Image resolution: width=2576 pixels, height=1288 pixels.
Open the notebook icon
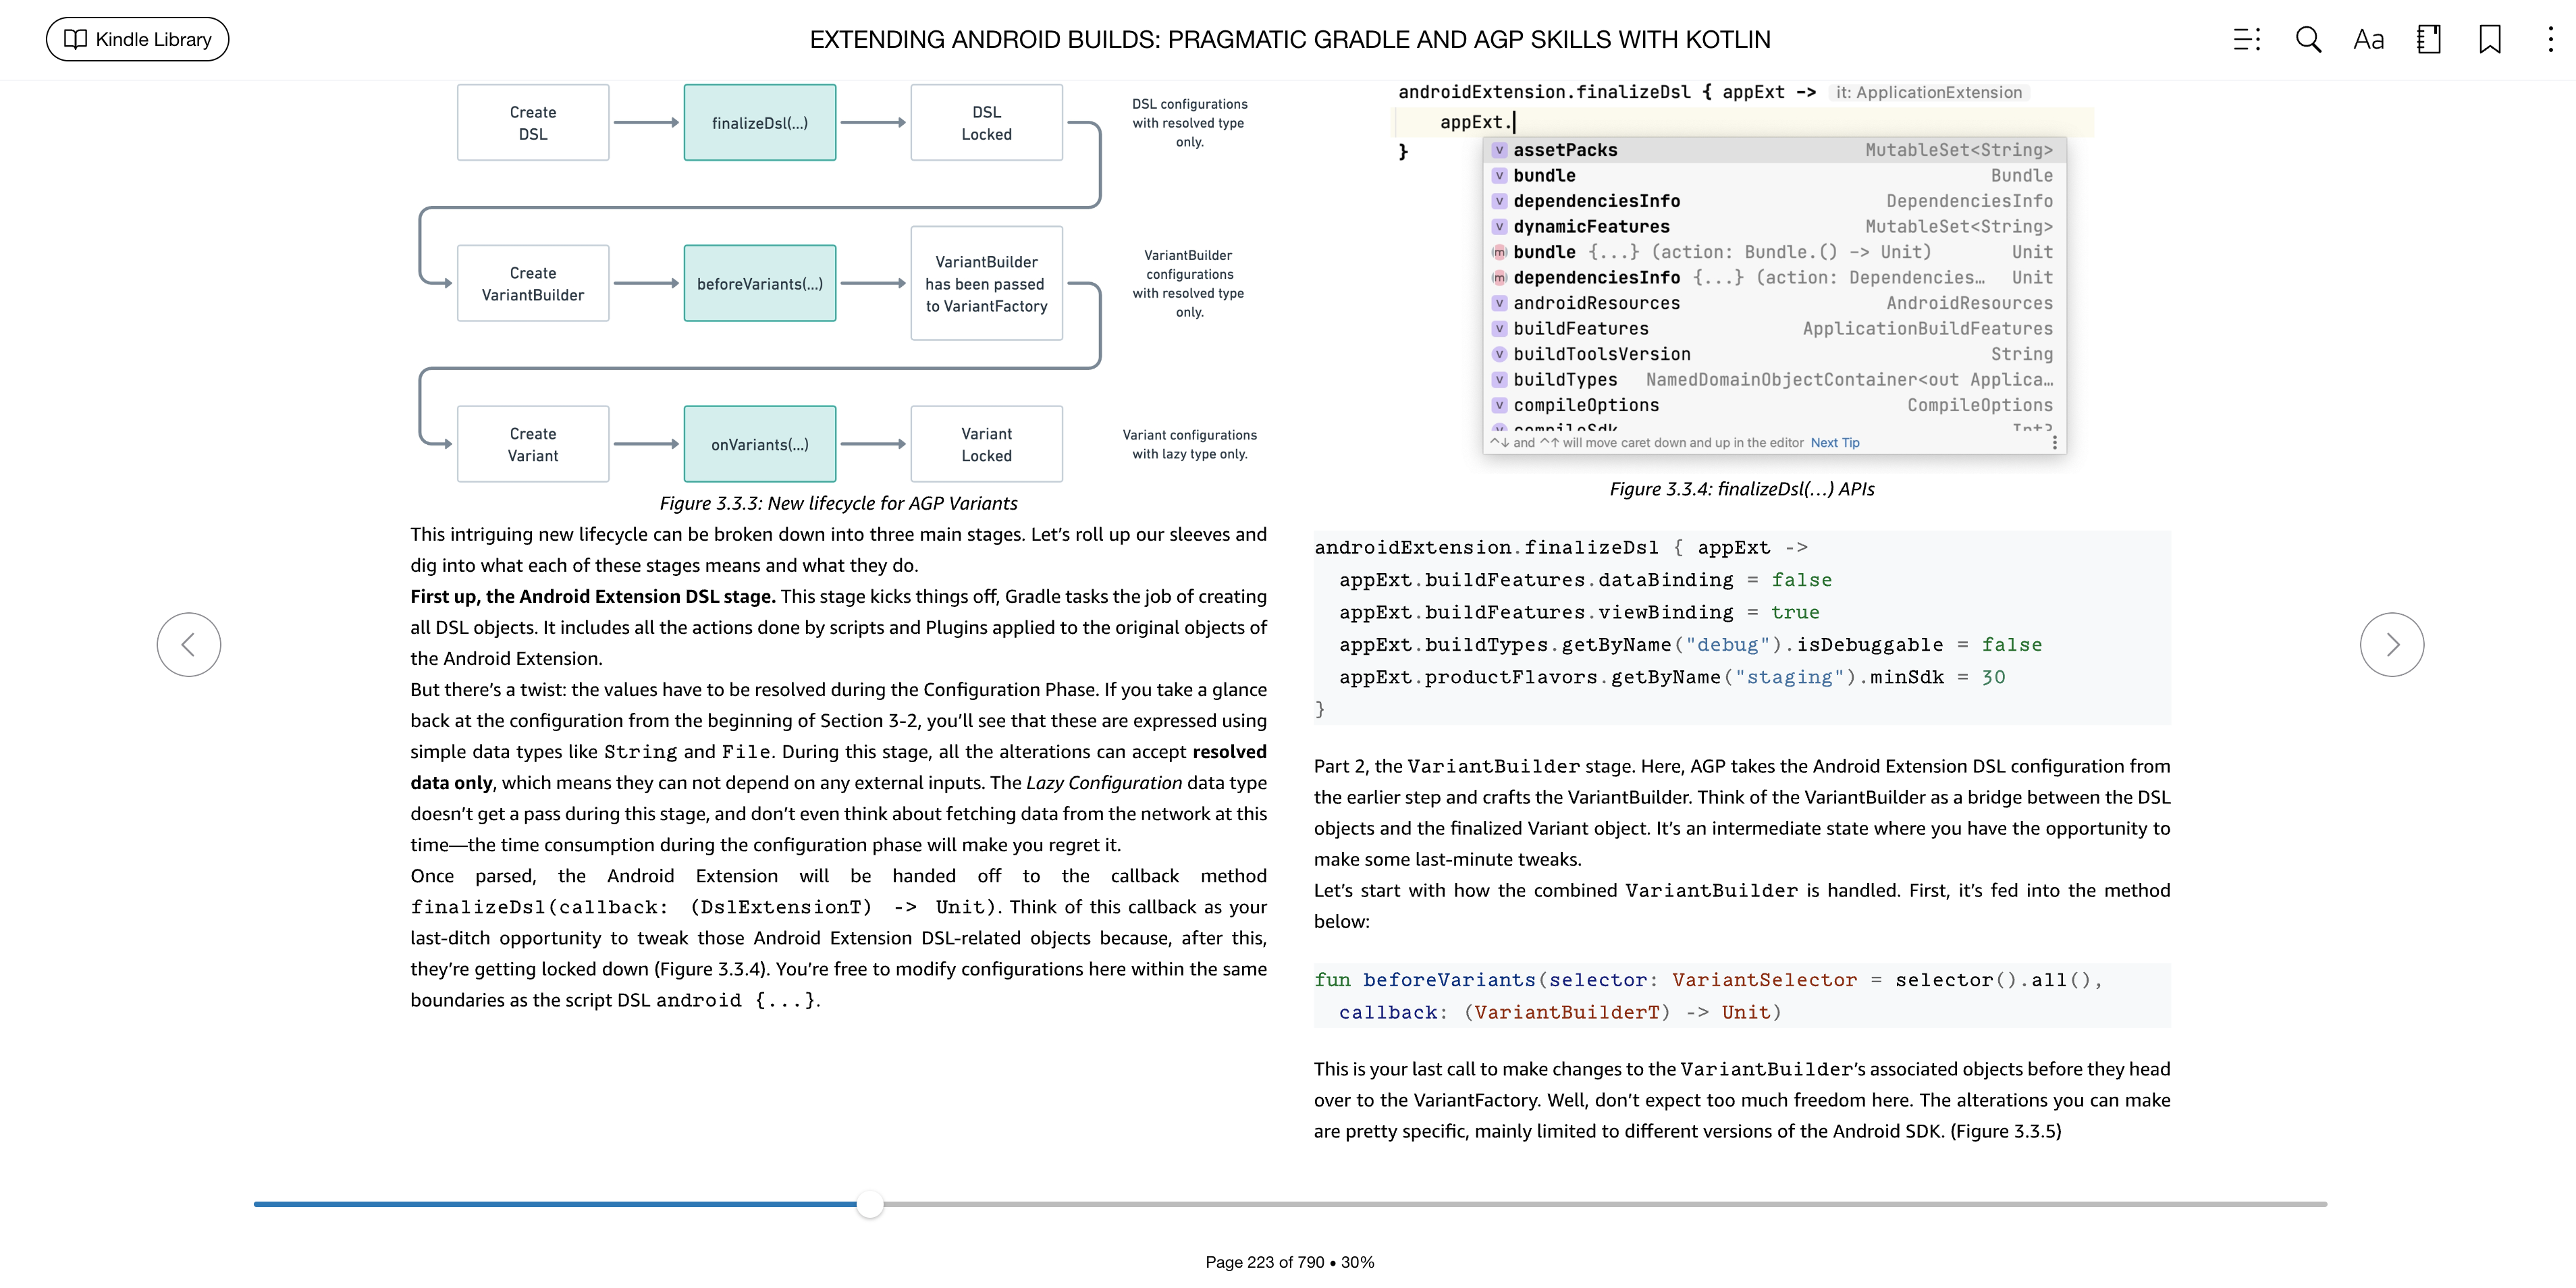click(x=2429, y=39)
